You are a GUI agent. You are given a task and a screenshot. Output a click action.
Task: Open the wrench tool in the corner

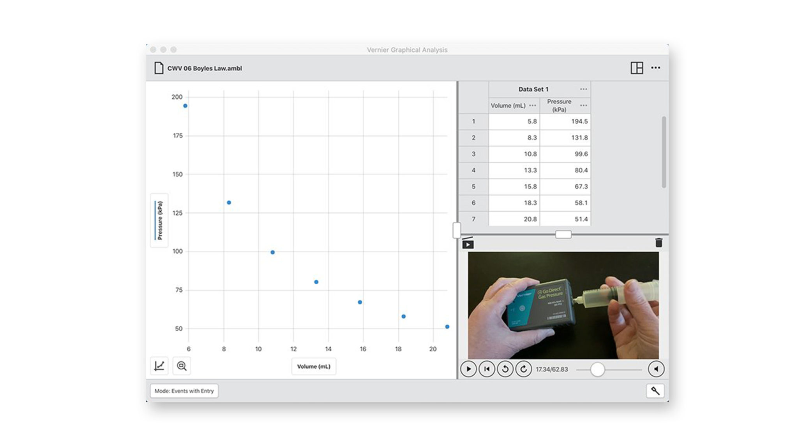click(655, 391)
